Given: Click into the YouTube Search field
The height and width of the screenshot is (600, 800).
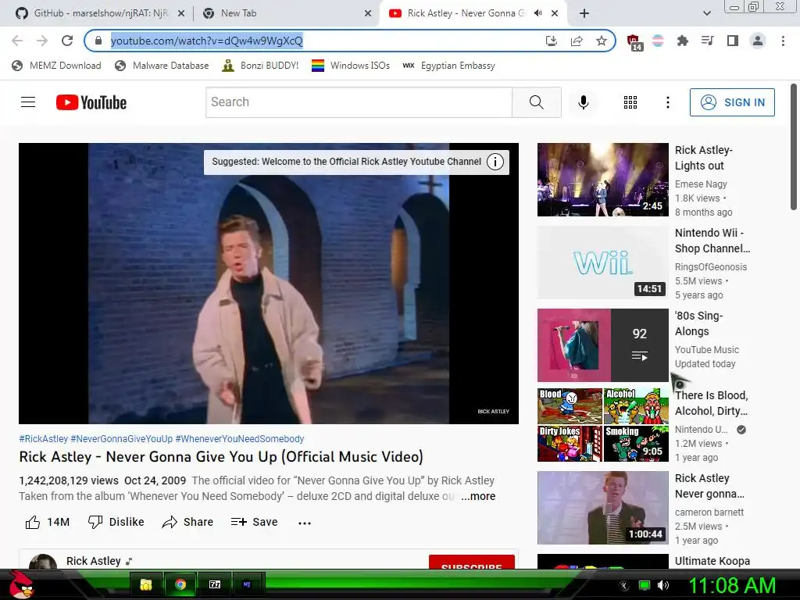Looking at the screenshot, I should [x=359, y=102].
